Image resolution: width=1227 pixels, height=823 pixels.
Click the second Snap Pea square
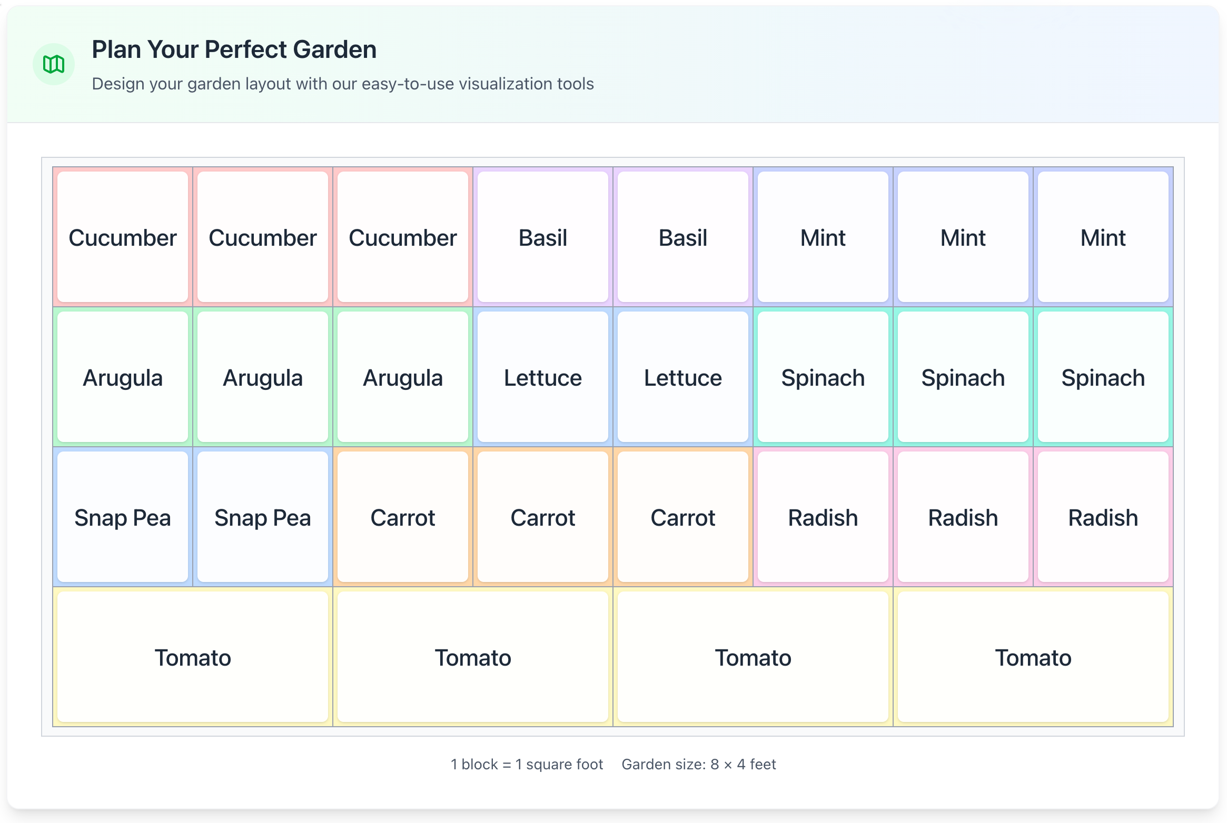pos(263,517)
